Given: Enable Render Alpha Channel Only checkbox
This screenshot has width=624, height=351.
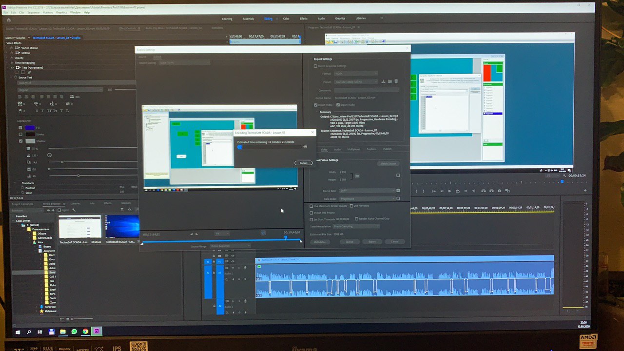Looking at the screenshot, I should [x=357, y=219].
